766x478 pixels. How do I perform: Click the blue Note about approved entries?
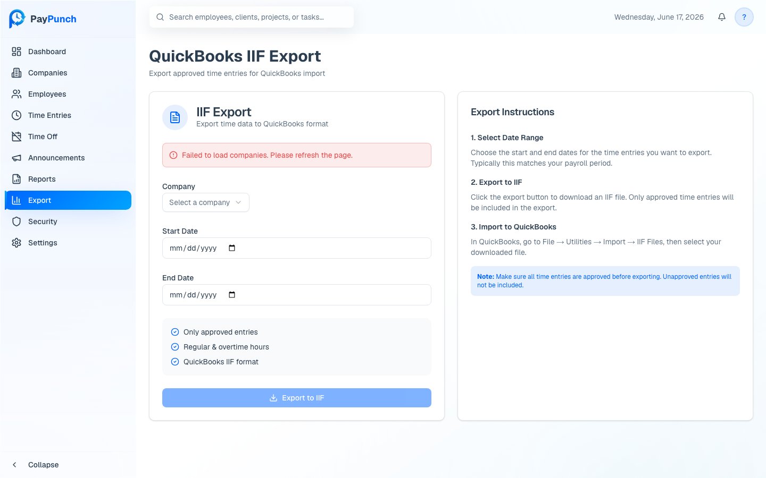(x=605, y=281)
